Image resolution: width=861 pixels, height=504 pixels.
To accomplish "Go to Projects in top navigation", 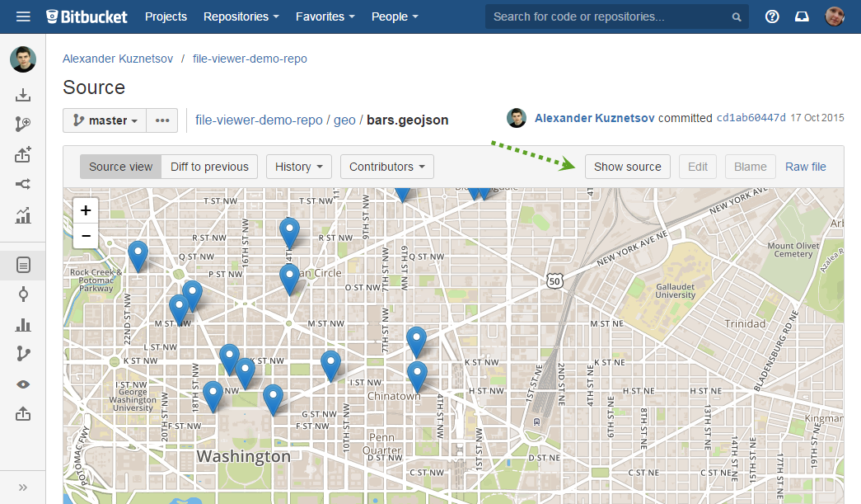I will (x=166, y=16).
